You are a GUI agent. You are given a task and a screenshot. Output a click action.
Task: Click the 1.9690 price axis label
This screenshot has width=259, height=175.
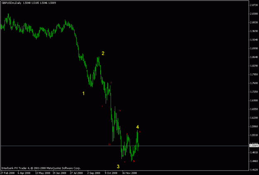coord(254,31)
